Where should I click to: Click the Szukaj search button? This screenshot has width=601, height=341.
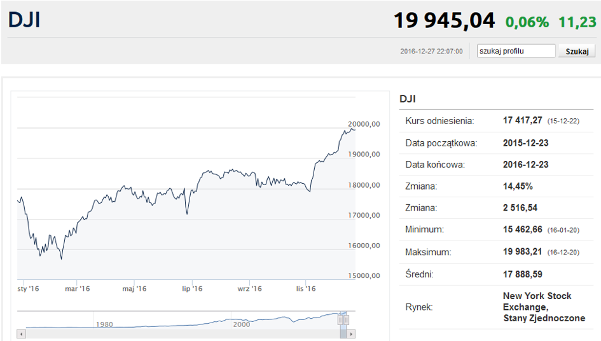click(577, 51)
